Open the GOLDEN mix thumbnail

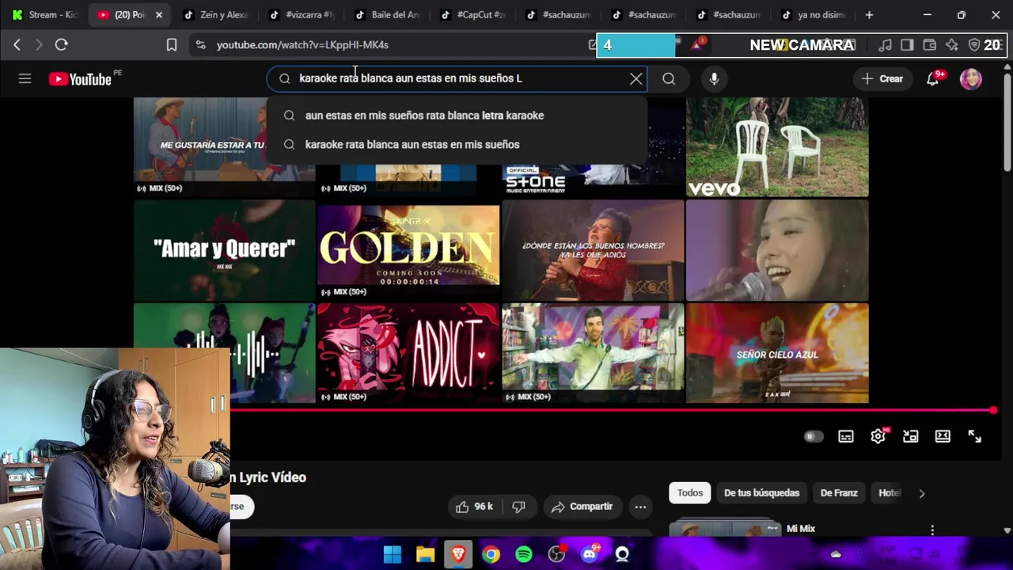click(408, 249)
